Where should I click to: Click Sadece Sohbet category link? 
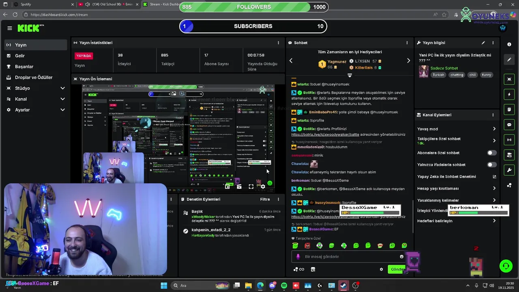click(444, 68)
